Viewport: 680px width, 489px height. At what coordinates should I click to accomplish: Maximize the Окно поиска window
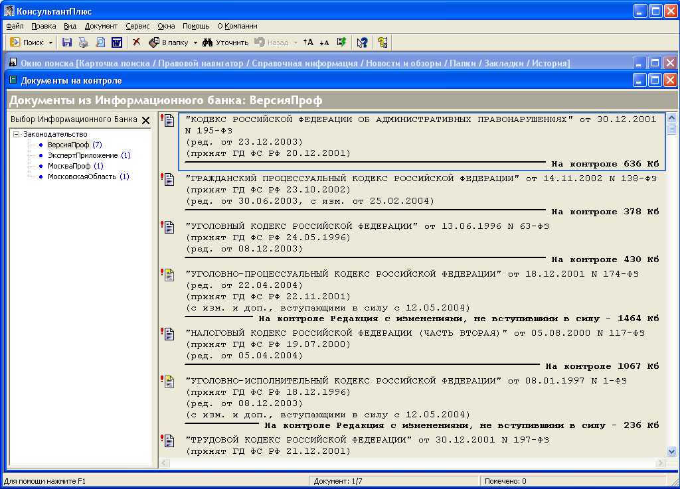655,63
